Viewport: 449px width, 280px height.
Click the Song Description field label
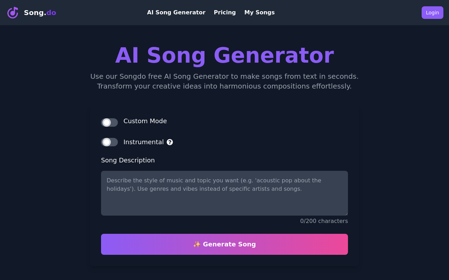click(x=128, y=160)
